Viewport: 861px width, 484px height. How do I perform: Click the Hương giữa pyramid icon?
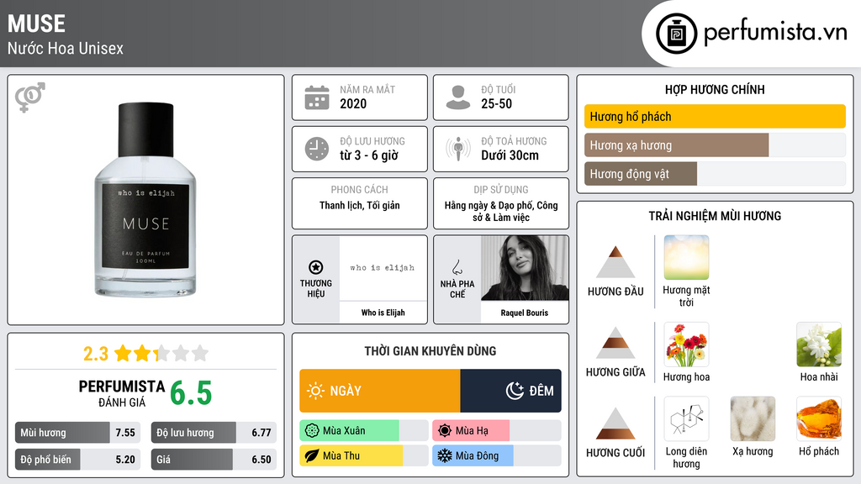point(615,343)
